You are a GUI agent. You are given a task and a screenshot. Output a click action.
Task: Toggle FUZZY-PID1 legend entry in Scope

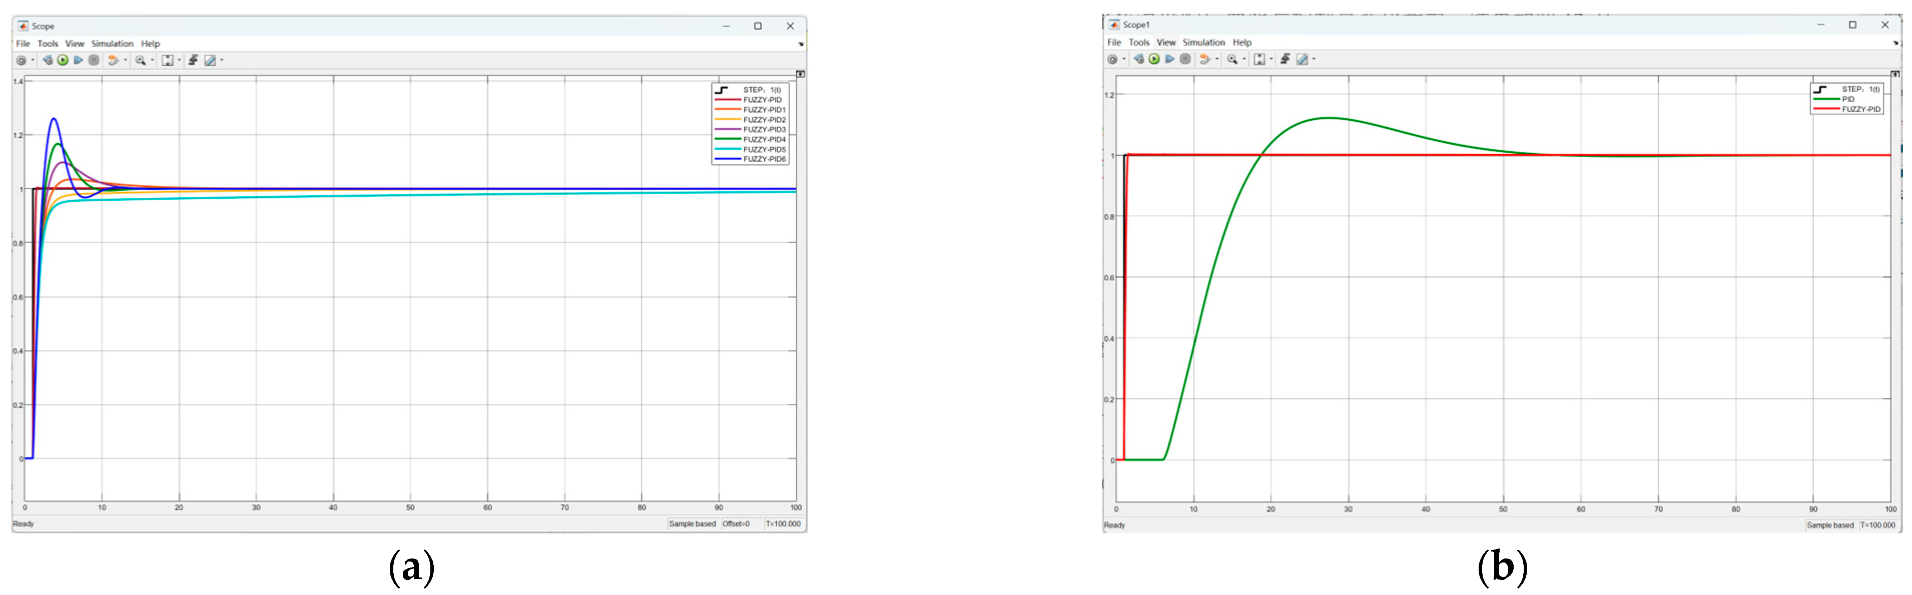click(750, 110)
